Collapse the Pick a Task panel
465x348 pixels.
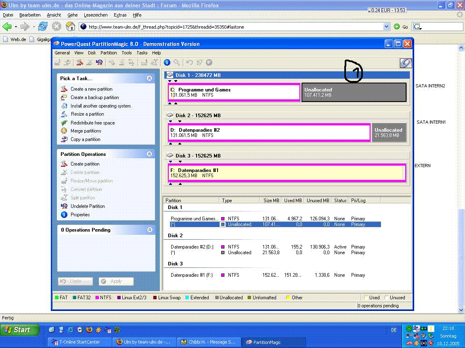(x=149, y=78)
